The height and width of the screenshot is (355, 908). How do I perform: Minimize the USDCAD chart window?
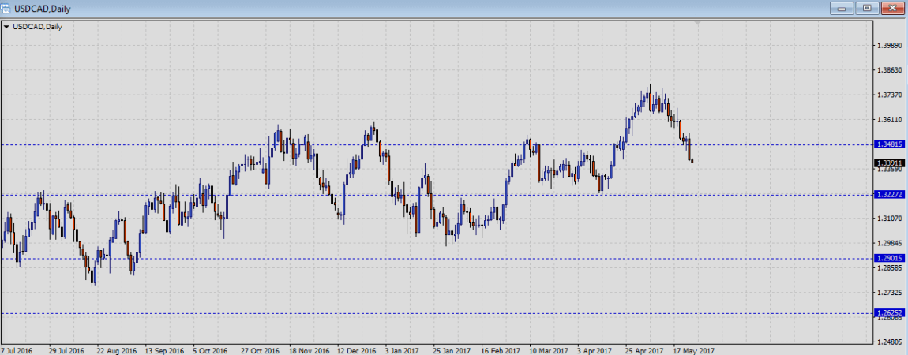tap(843, 8)
